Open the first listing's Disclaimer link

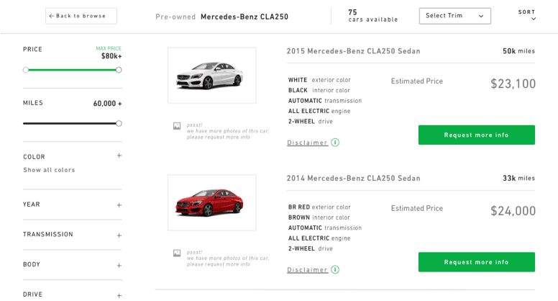click(x=307, y=143)
